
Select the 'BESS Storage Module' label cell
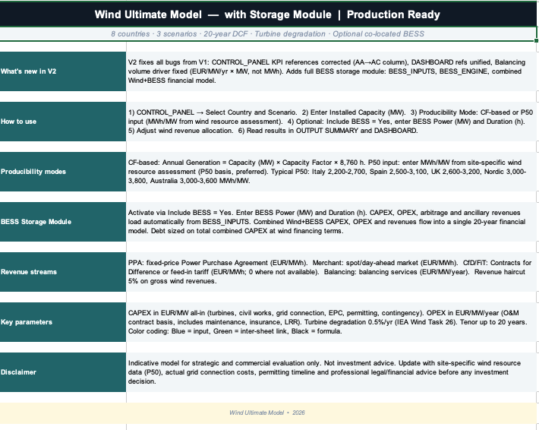point(63,222)
